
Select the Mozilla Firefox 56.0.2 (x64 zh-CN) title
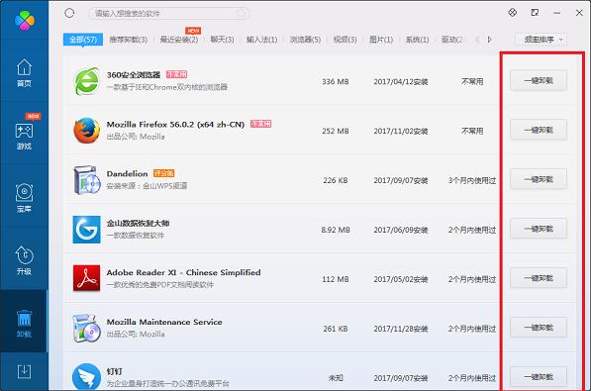175,124
